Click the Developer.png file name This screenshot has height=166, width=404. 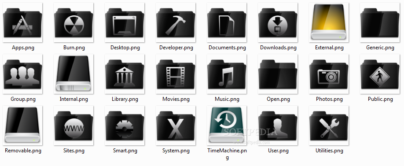176,48
